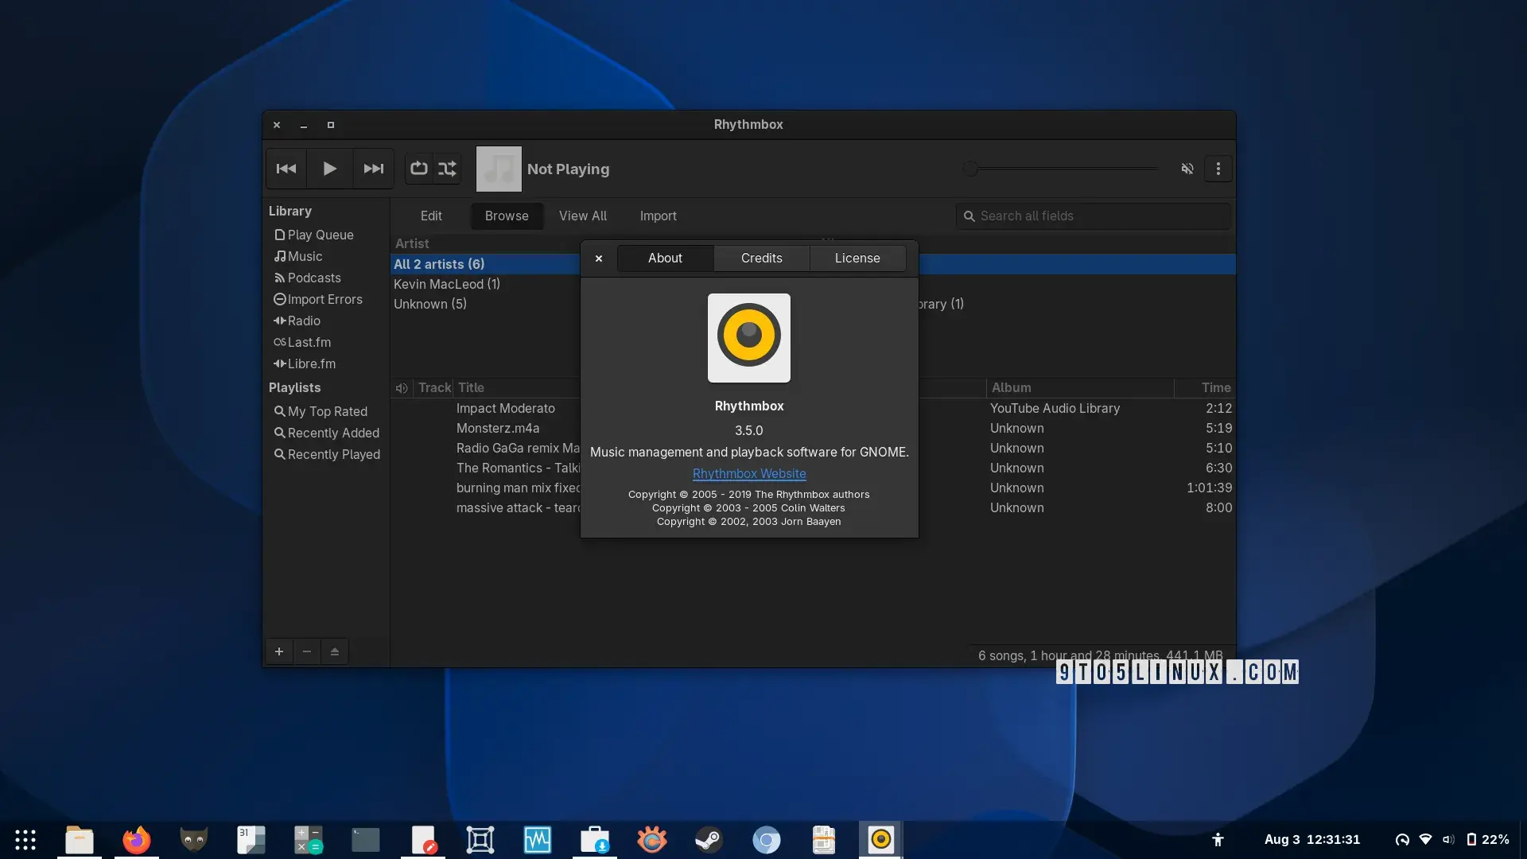Switch to the About tab
The width and height of the screenshot is (1527, 859).
tap(665, 258)
